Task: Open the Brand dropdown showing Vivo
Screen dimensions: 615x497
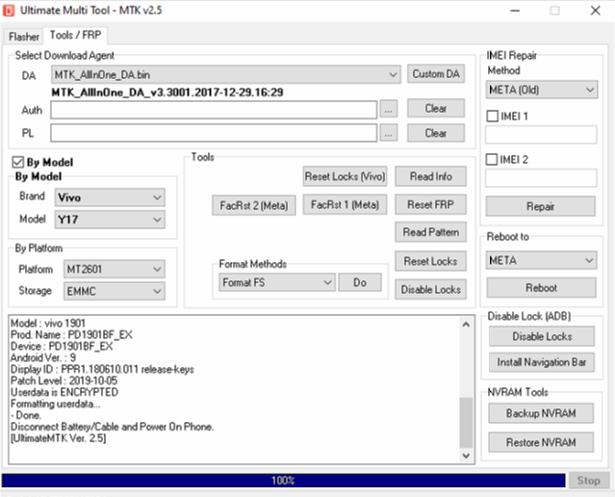Action: [x=110, y=197]
